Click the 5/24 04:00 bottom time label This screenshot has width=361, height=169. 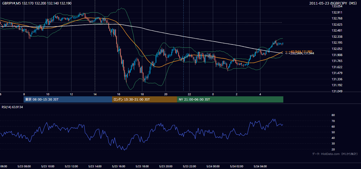(x=260, y=166)
